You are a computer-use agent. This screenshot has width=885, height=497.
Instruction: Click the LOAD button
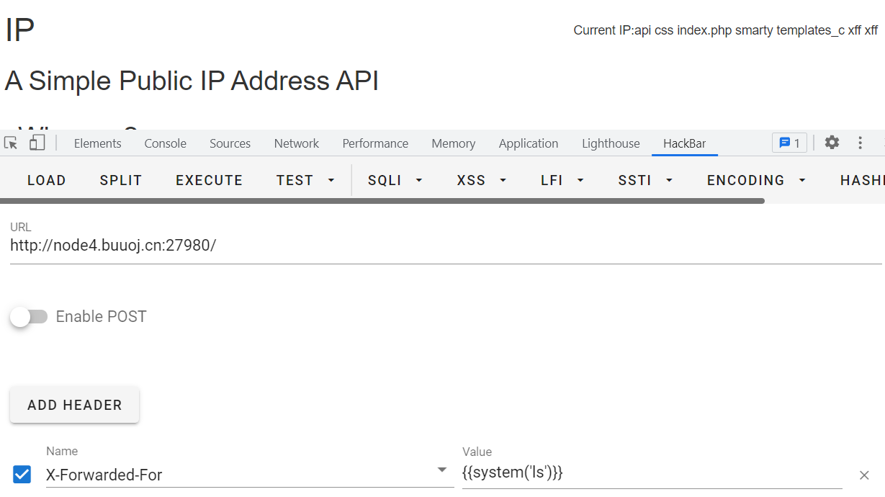click(47, 180)
